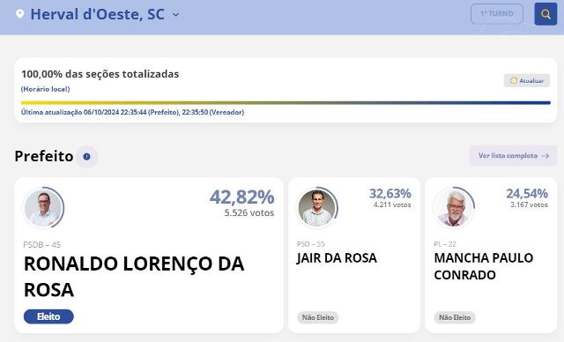This screenshot has height=342, width=564.
Task: Click Mancha Paulo Conrado's Não Eleito badge
Action: pyautogui.click(x=455, y=317)
